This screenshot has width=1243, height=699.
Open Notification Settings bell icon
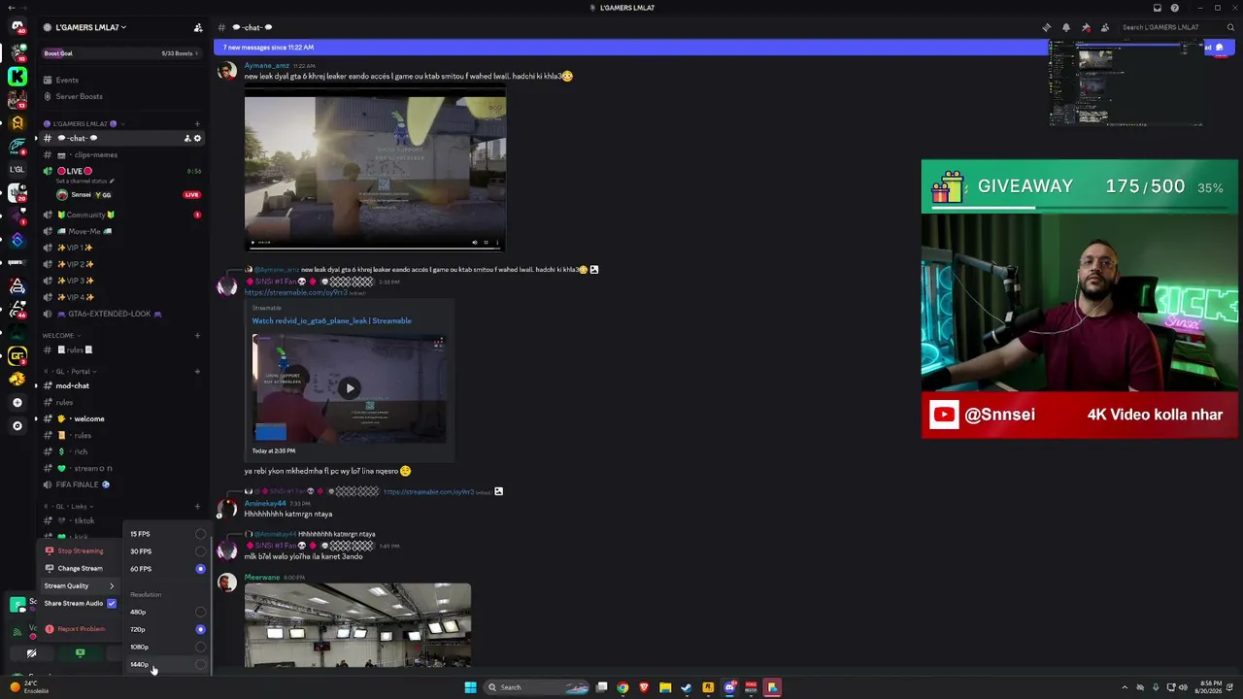click(1065, 27)
